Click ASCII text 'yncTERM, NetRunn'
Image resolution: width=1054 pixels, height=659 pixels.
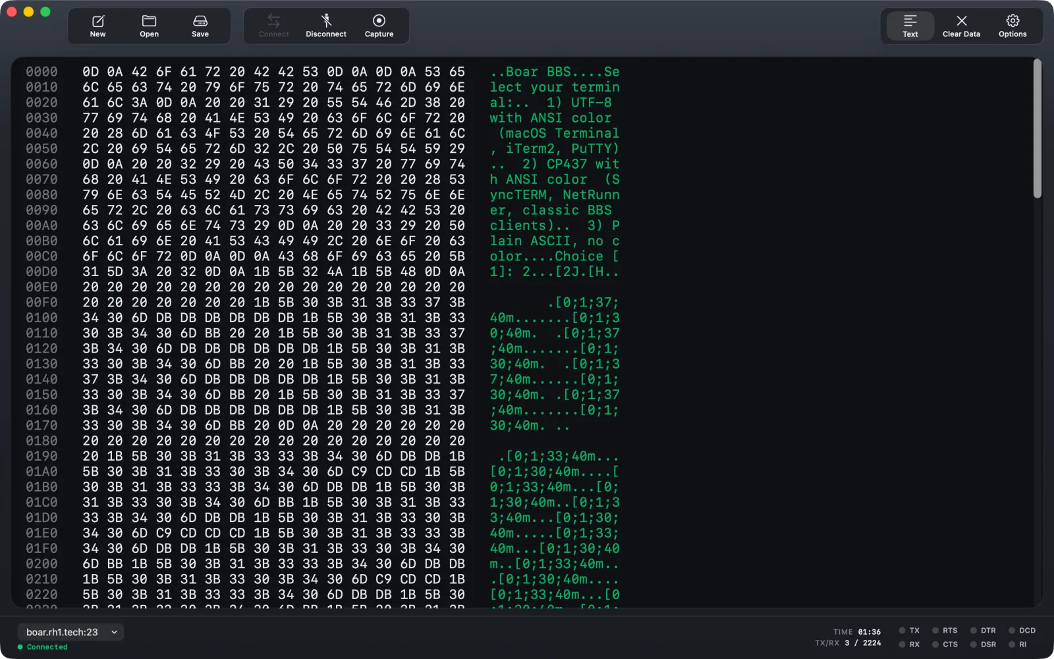point(555,194)
